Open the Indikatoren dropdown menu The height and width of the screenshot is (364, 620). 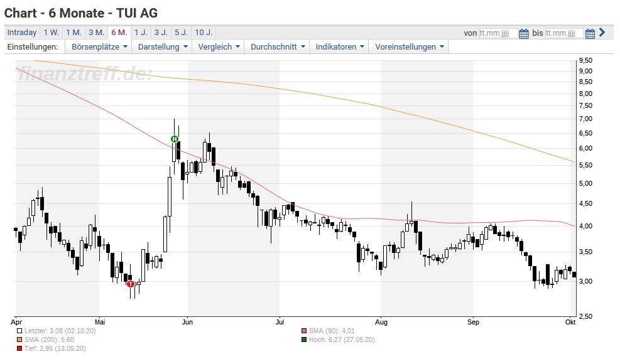pos(339,46)
